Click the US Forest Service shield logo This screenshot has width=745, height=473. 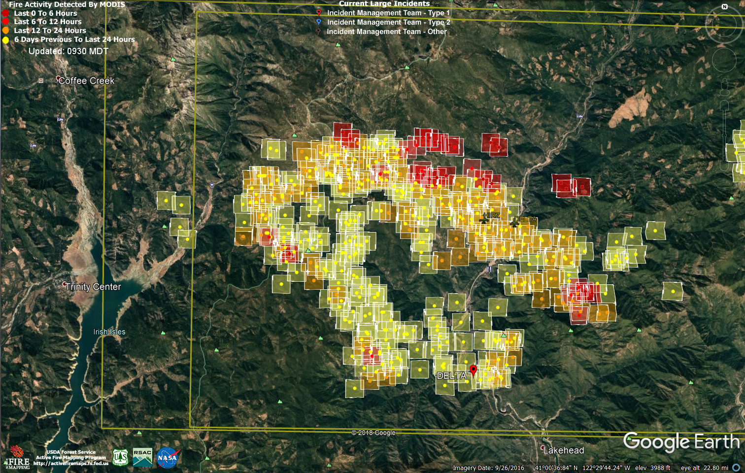120,457
